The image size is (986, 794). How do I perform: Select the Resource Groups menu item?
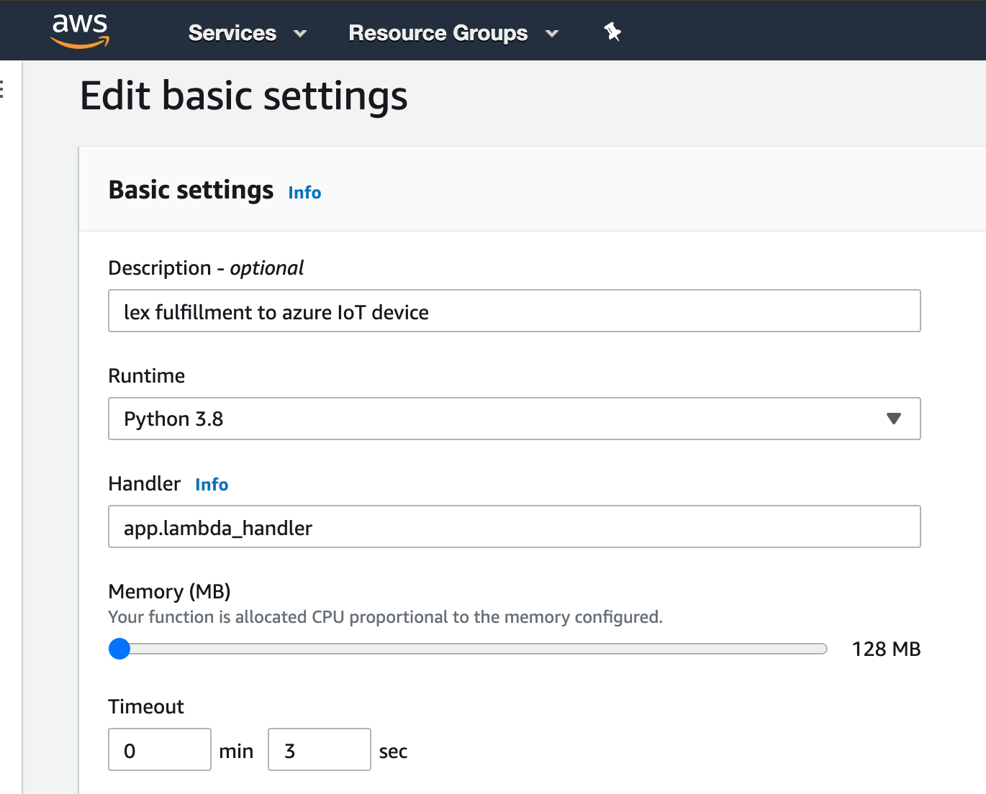click(x=437, y=33)
